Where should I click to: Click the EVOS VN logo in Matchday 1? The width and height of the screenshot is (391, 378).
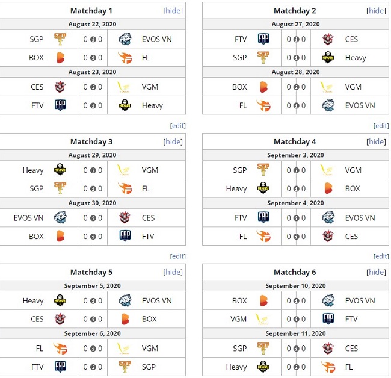[125, 39]
